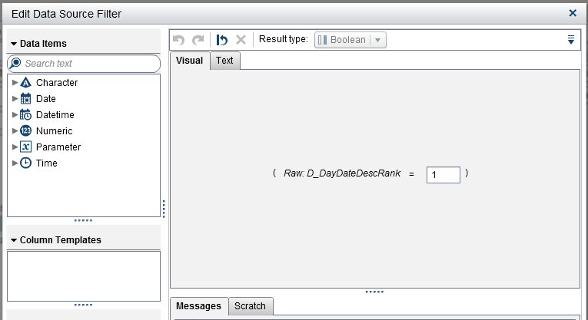The height and width of the screenshot is (320, 588).
Task: Select the Numeric tree item label
Action: [x=55, y=131]
